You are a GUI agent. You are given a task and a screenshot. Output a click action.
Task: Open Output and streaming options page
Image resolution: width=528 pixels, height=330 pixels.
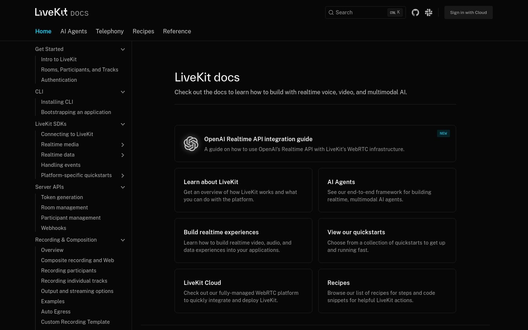click(x=77, y=291)
